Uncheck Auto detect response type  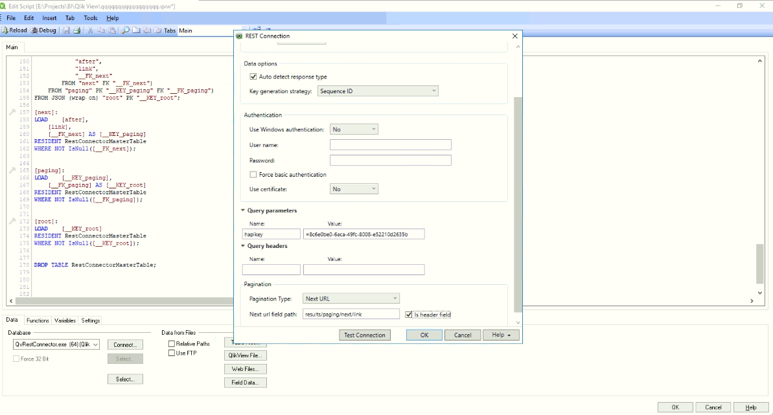pyautogui.click(x=253, y=77)
